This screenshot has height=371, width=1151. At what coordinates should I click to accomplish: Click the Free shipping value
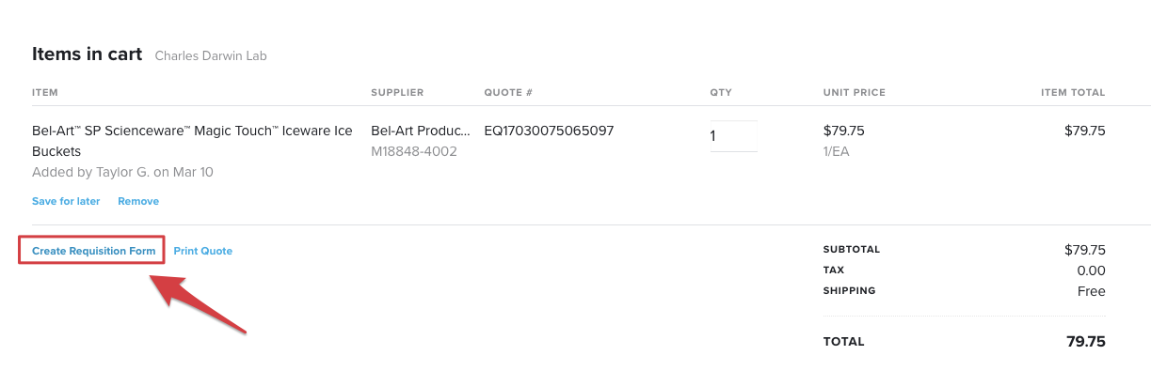pos(1092,291)
